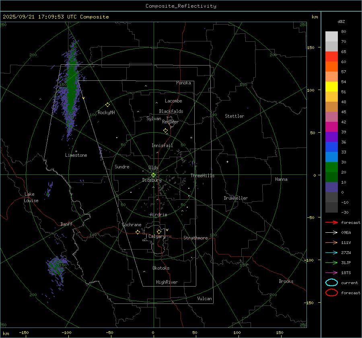
Task: Click the orange 111V arrow legend icon
Action: coord(331,242)
